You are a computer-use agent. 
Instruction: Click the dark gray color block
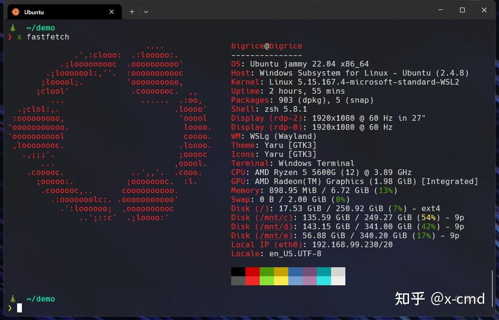(x=238, y=281)
